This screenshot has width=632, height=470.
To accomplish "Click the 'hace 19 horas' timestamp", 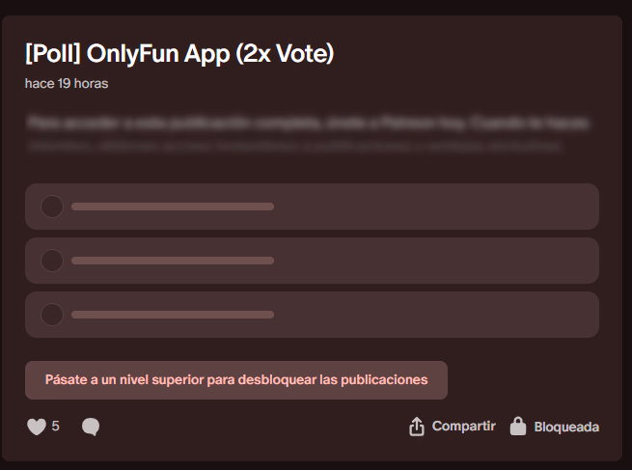I will [x=67, y=84].
